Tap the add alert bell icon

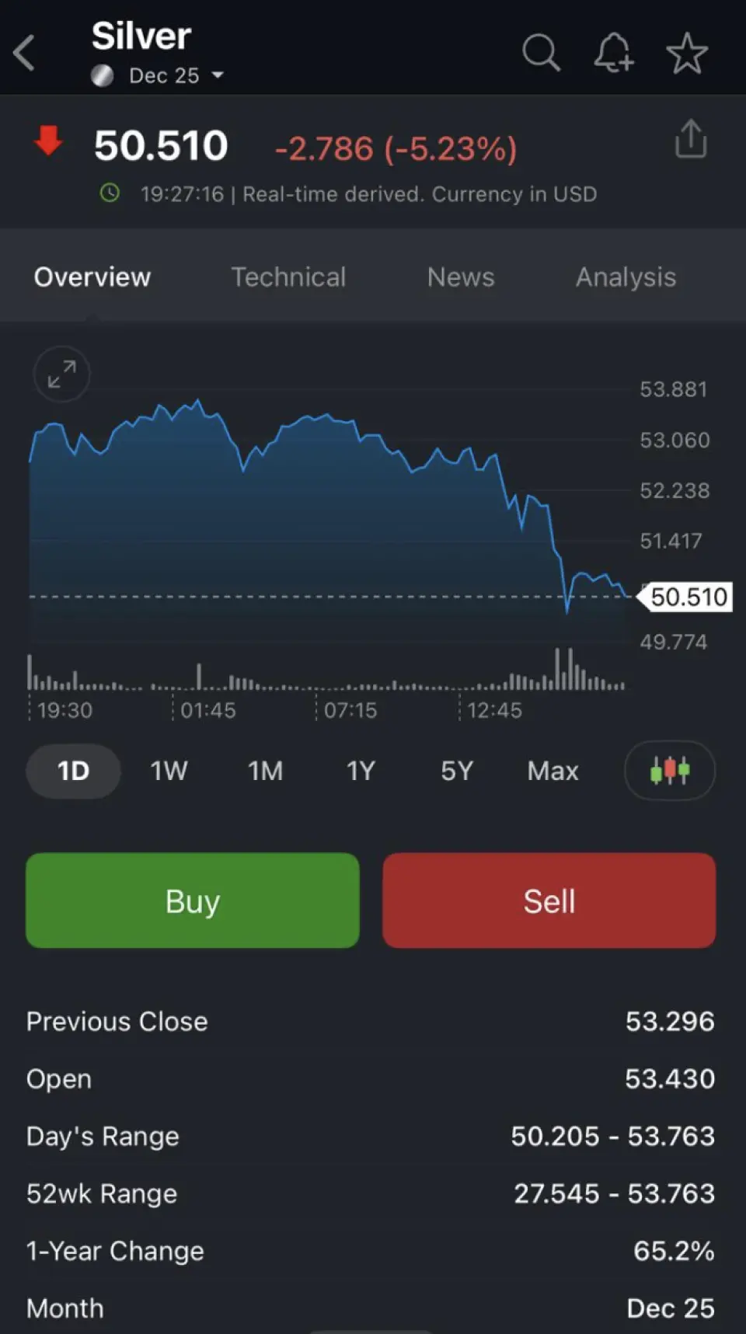coord(613,53)
